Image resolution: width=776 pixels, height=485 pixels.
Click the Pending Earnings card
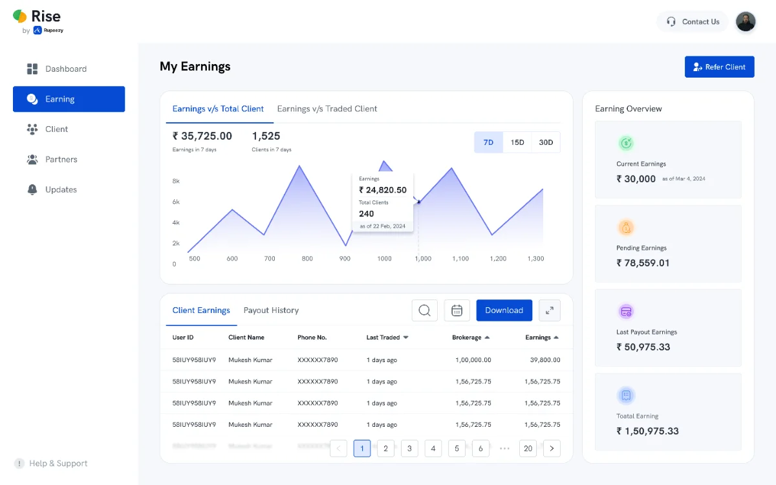click(x=668, y=243)
